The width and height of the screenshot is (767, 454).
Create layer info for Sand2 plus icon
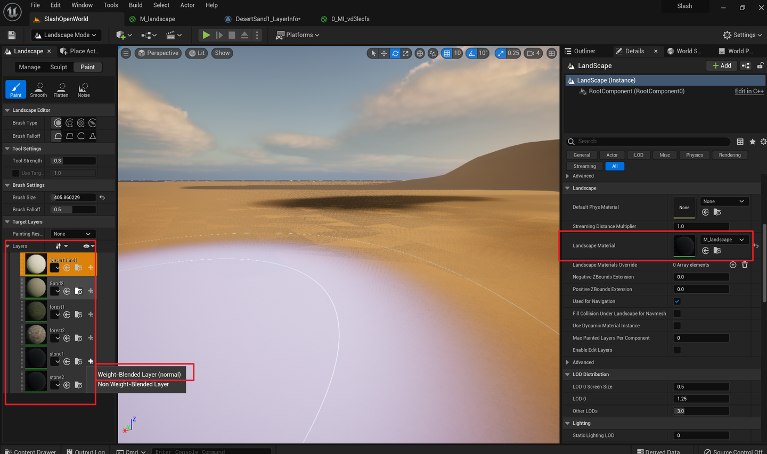point(91,291)
